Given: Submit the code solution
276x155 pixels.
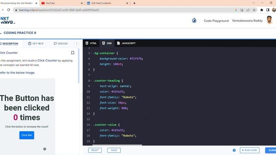Looking at the screenshot, I should 271,150.
